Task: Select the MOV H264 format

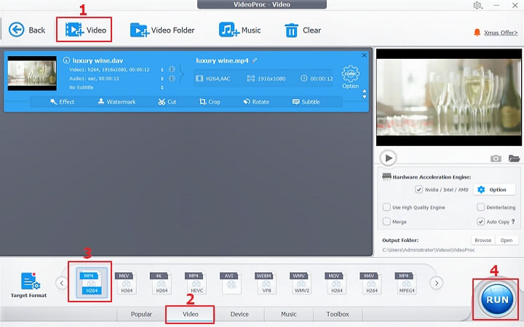Action: coord(336,283)
